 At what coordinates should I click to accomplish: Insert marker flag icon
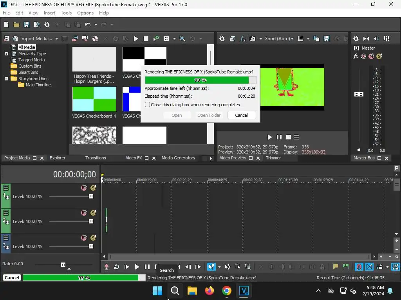[336, 267]
